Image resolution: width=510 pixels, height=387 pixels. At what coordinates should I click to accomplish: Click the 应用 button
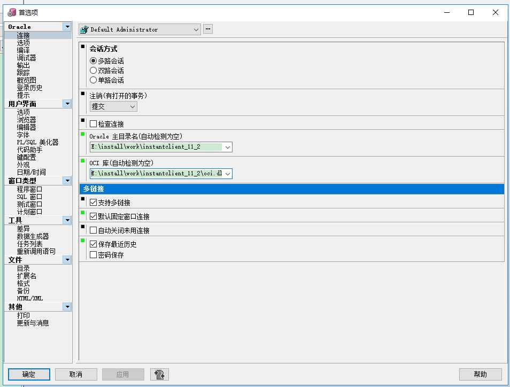[x=123, y=374]
